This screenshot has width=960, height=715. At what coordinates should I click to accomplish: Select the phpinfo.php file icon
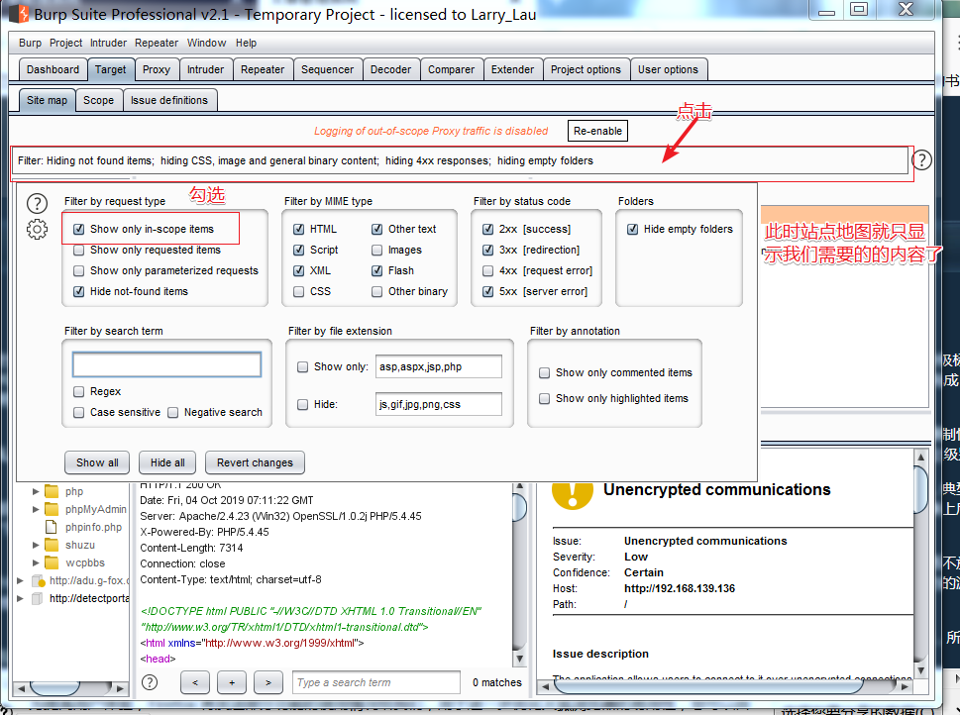point(53,527)
